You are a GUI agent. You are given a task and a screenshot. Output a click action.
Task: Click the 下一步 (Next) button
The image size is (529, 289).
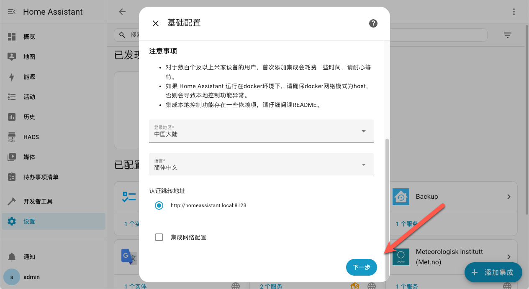click(x=361, y=267)
